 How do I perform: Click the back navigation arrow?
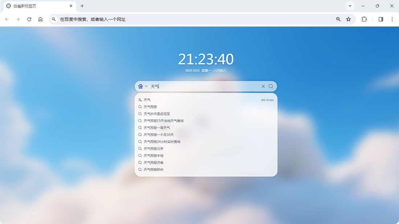[x=7, y=19]
